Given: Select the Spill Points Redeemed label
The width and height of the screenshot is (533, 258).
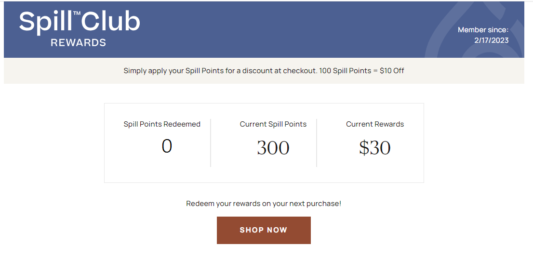Looking at the screenshot, I should pyautogui.click(x=162, y=124).
